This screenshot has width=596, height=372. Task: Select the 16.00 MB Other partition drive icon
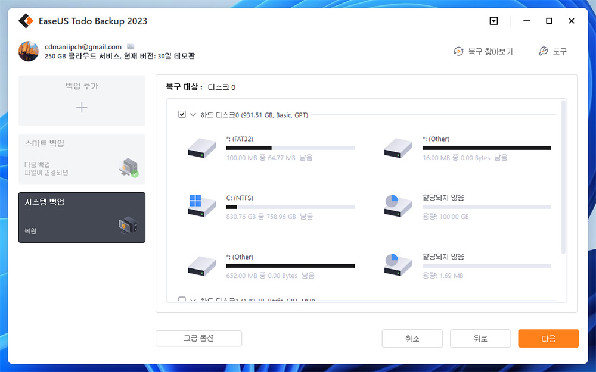pos(398,148)
